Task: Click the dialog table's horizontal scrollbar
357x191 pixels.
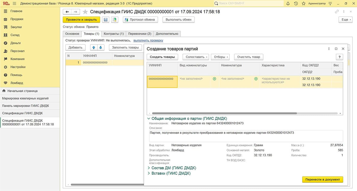Action: click(224, 113)
